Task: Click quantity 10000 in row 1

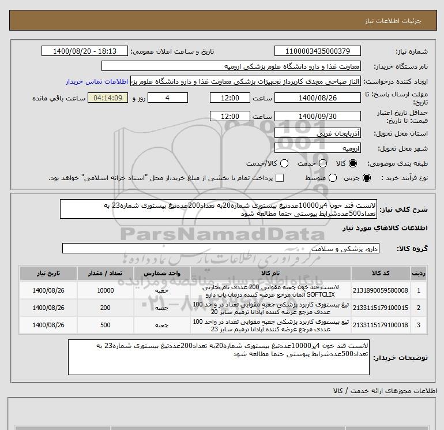Action: [106, 290]
